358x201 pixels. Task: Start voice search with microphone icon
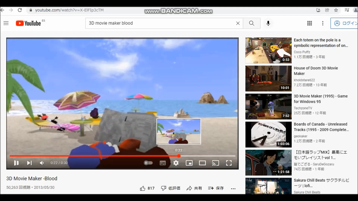pos(268,23)
